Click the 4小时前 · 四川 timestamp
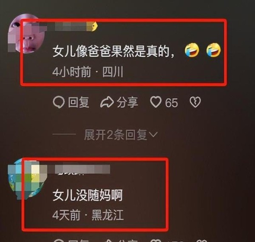This screenshot has height=242, width=255. pos(88,72)
